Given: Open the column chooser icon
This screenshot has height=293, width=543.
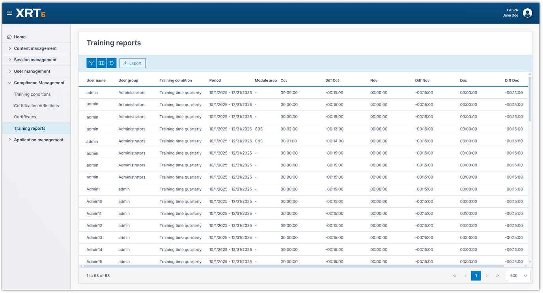Looking at the screenshot, I should point(101,63).
